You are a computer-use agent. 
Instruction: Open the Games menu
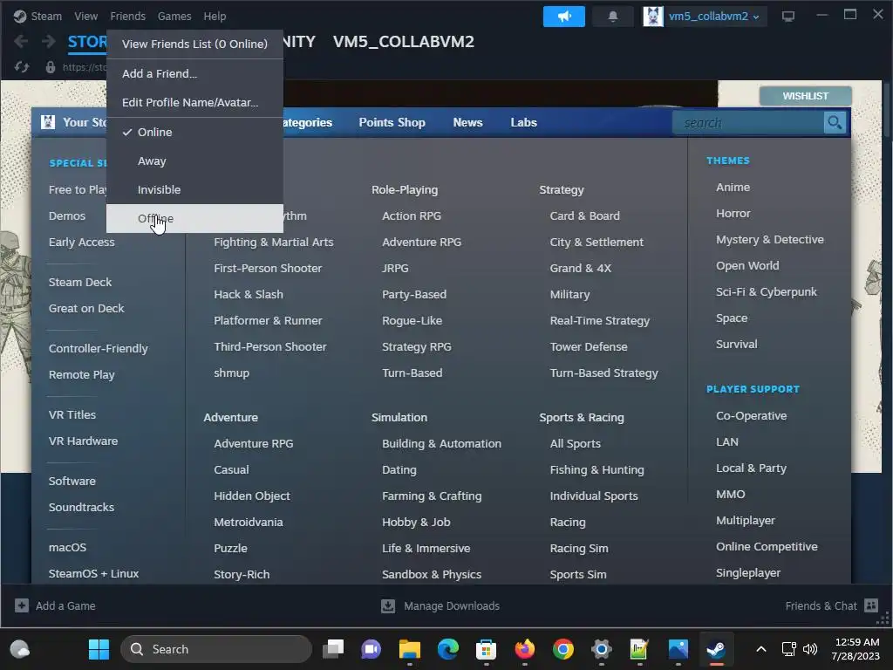174,16
